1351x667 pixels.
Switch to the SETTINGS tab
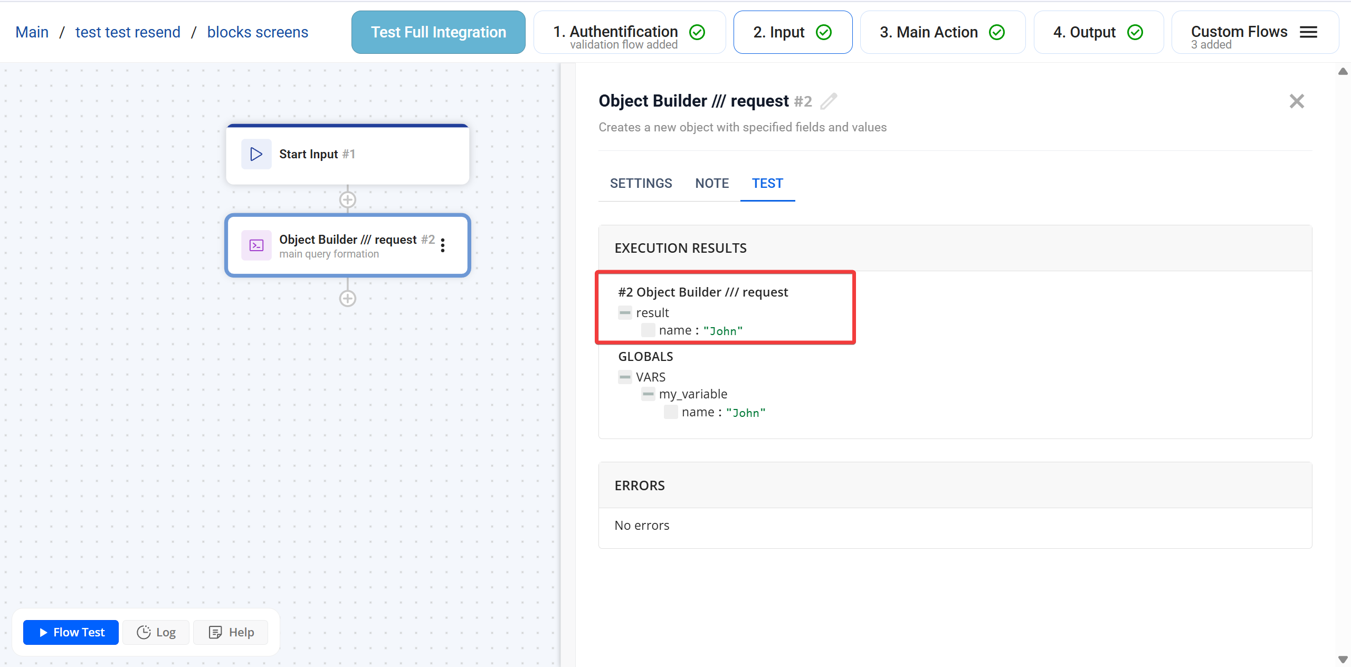click(x=641, y=183)
